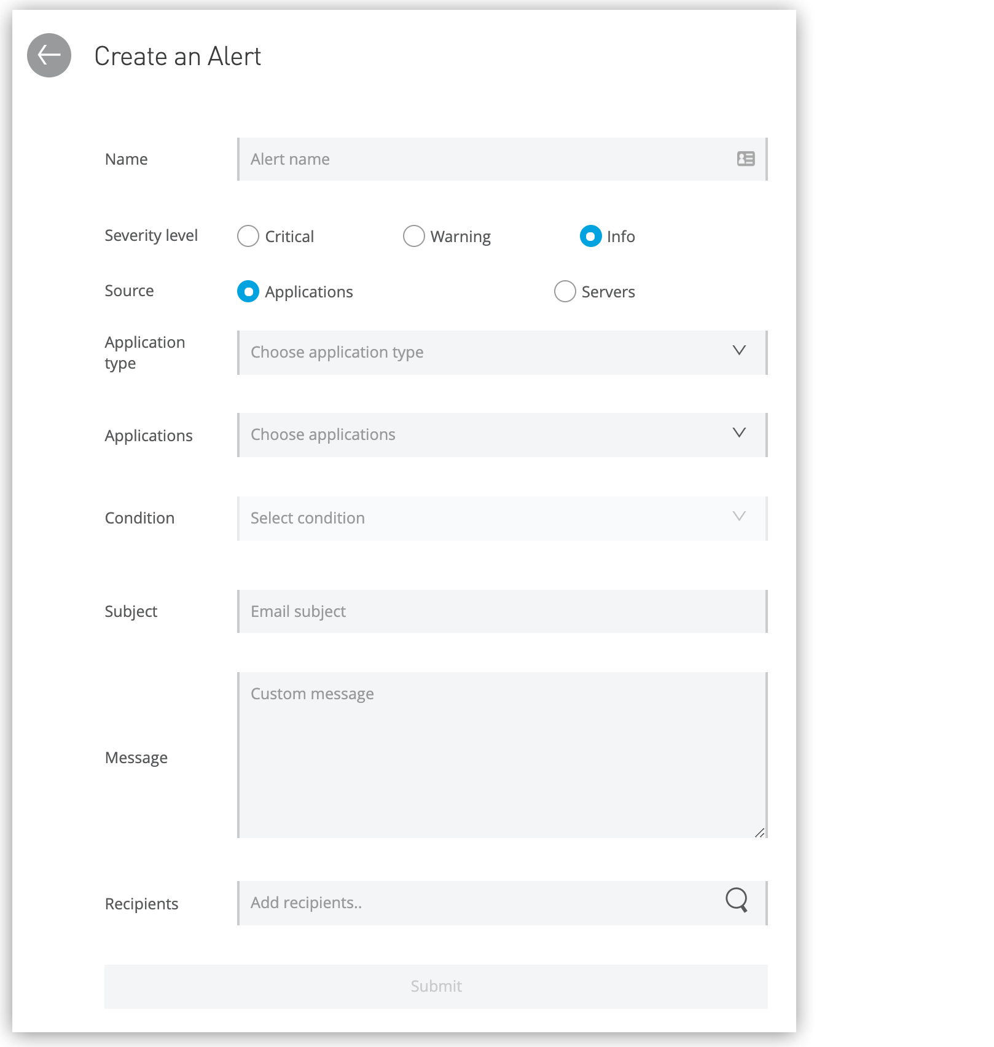
Task: Click the contact card icon in Name field
Action: [745, 159]
